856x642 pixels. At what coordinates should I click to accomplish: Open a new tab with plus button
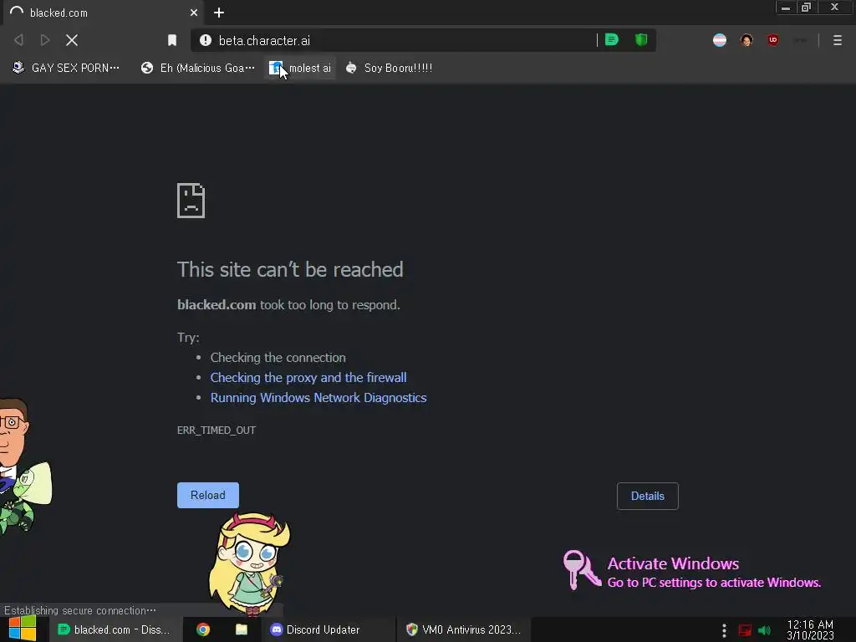(x=219, y=13)
